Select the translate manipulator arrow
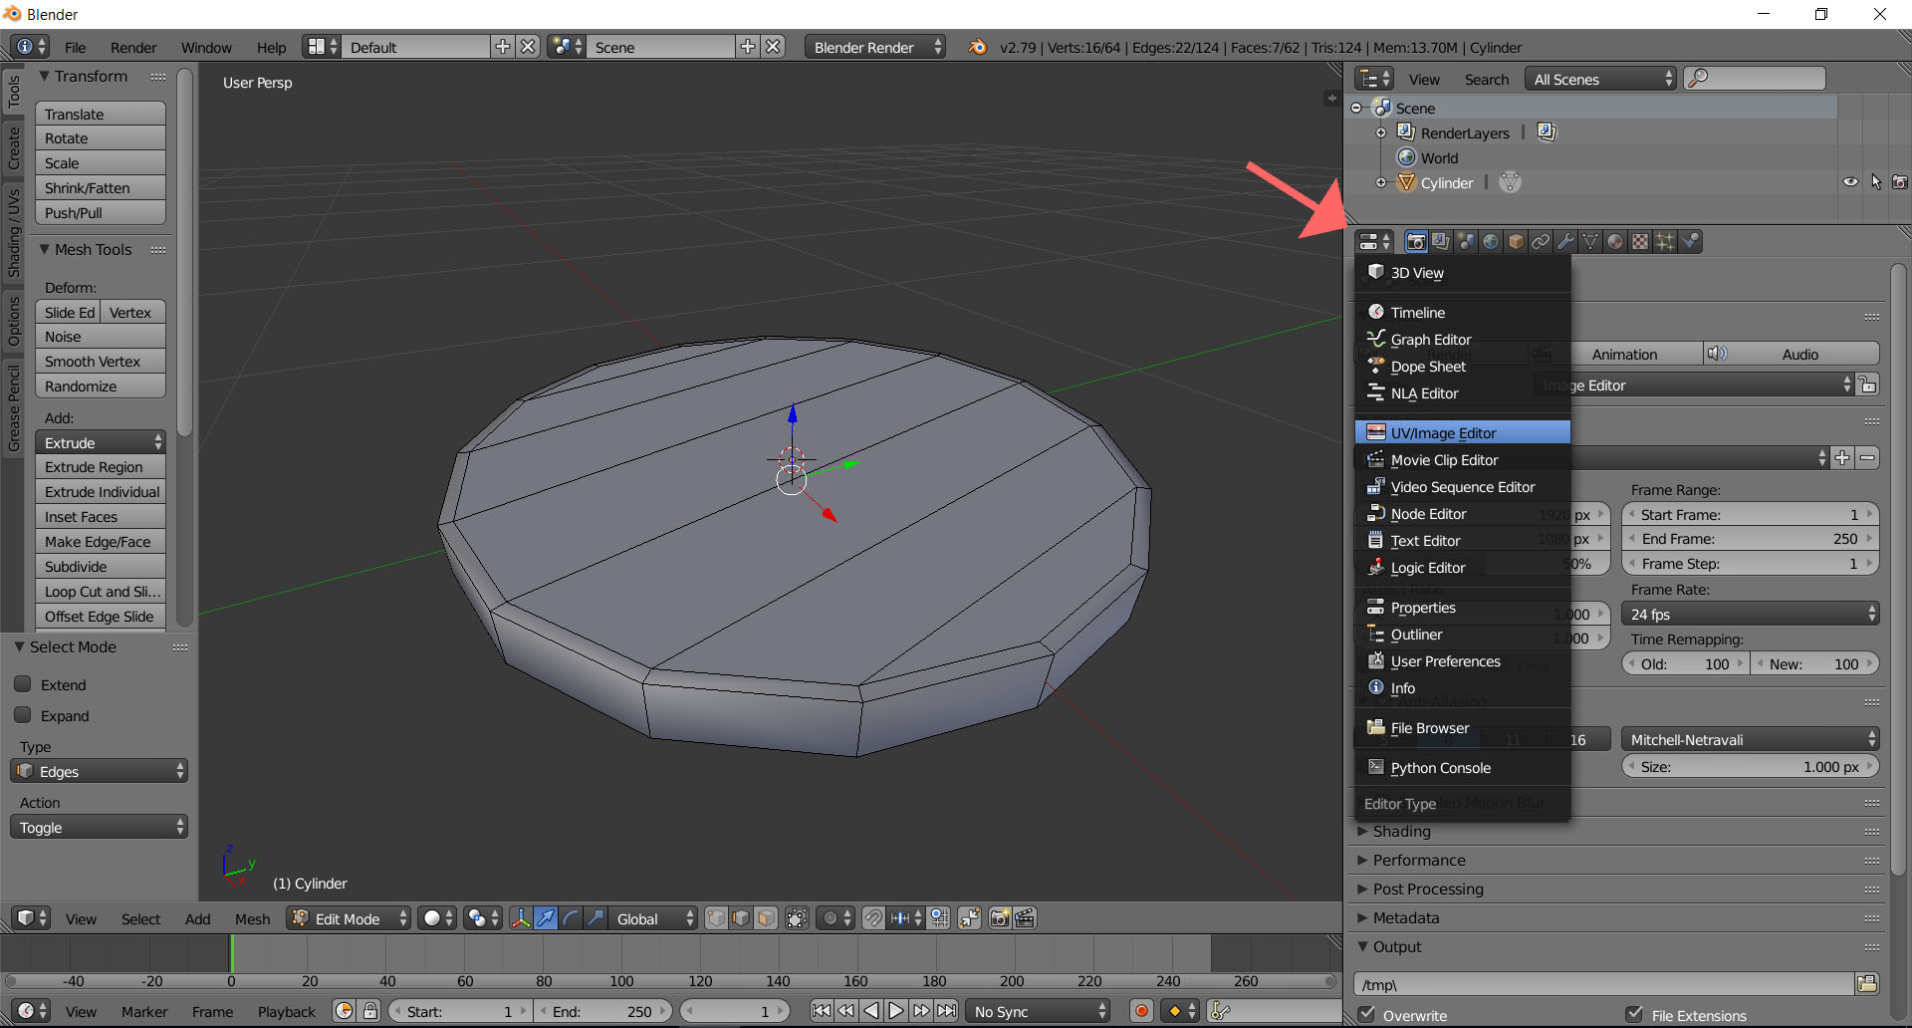The image size is (1912, 1028). click(x=546, y=918)
